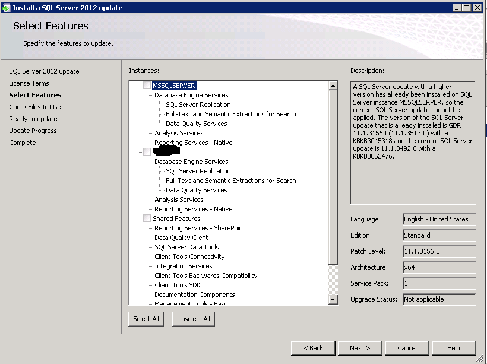Select Data Quality Client item
The height and width of the screenshot is (364, 487).
pos(181,238)
